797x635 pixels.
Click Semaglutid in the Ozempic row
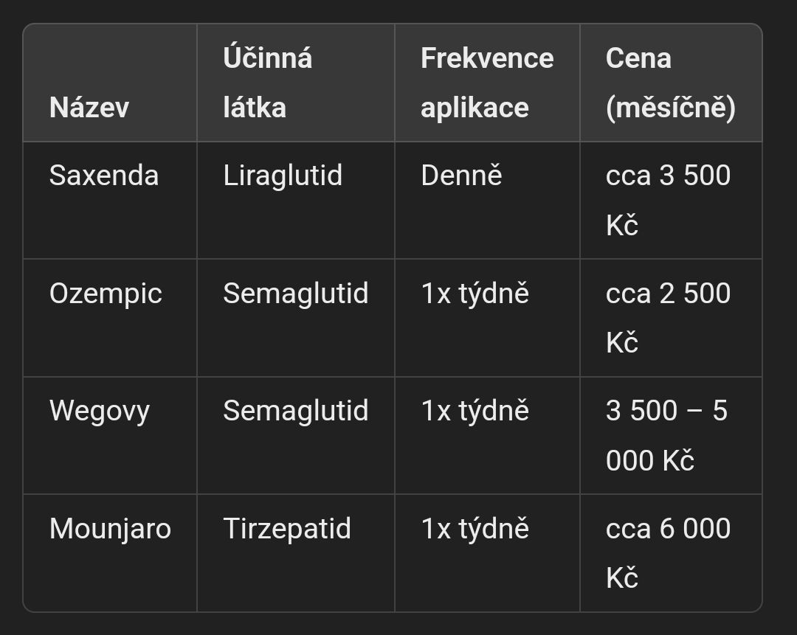[296, 318]
